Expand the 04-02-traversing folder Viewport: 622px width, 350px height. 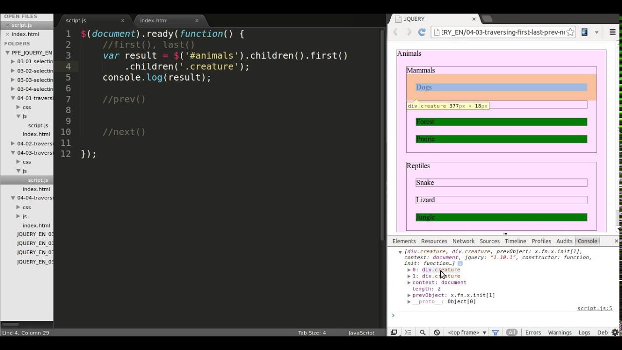13,143
